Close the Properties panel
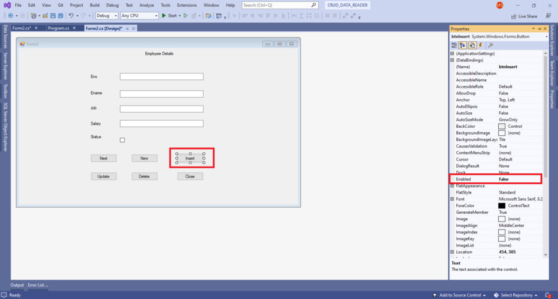The height and width of the screenshot is (299, 558). click(545, 29)
